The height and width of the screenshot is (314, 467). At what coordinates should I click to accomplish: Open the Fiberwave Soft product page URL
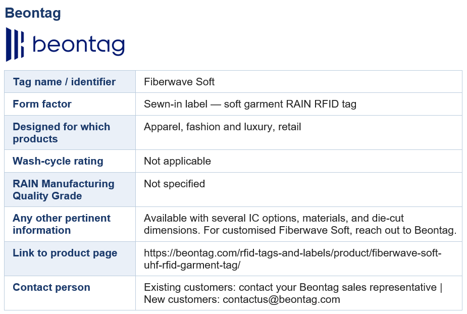click(x=292, y=258)
